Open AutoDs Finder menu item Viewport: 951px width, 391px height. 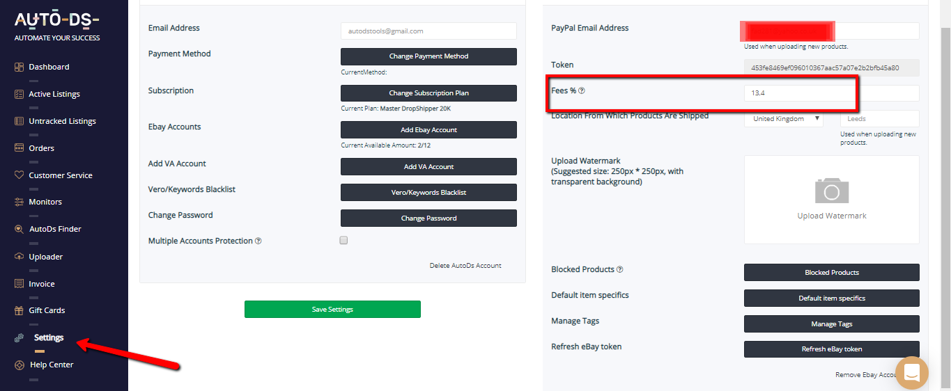pyautogui.click(x=55, y=229)
